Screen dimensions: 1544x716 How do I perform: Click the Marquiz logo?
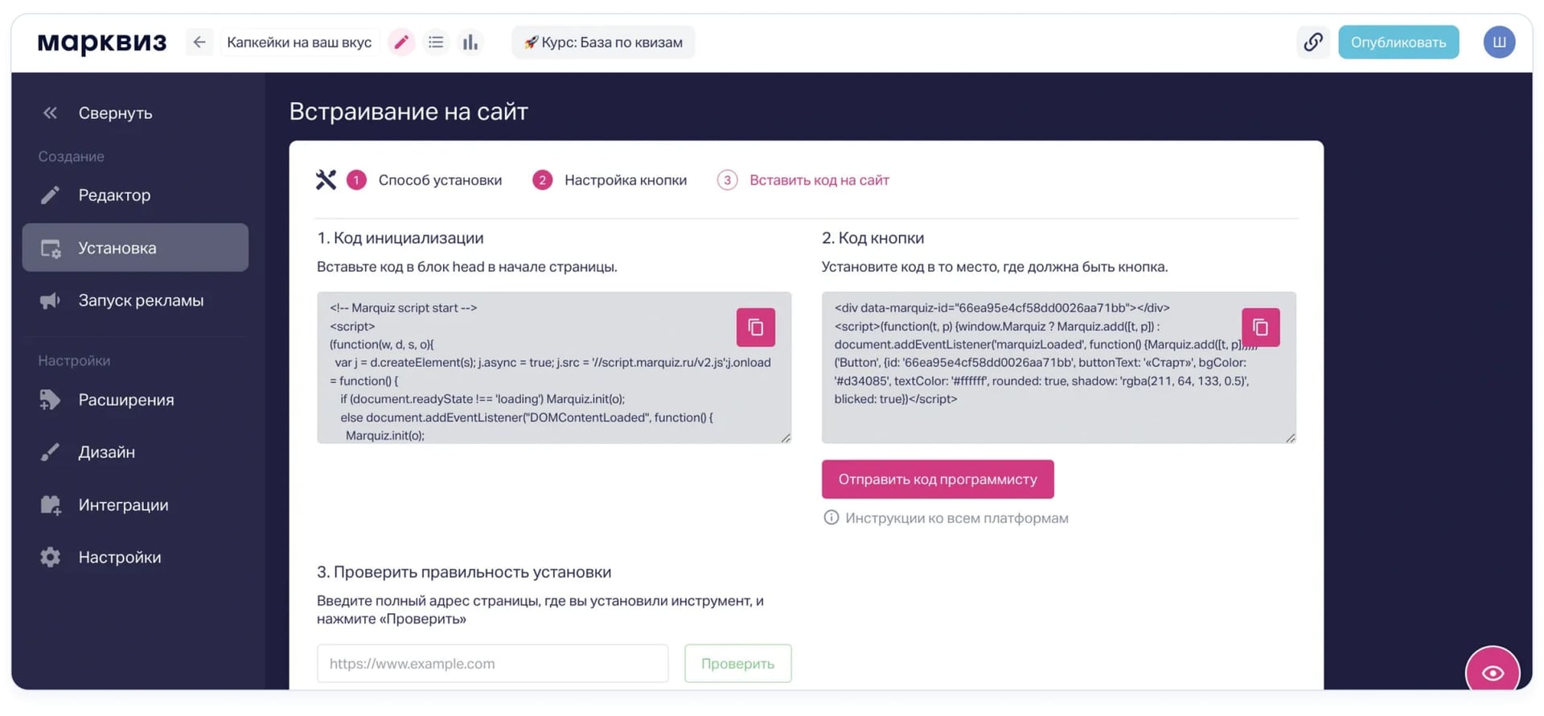click(x=101, y=42)
